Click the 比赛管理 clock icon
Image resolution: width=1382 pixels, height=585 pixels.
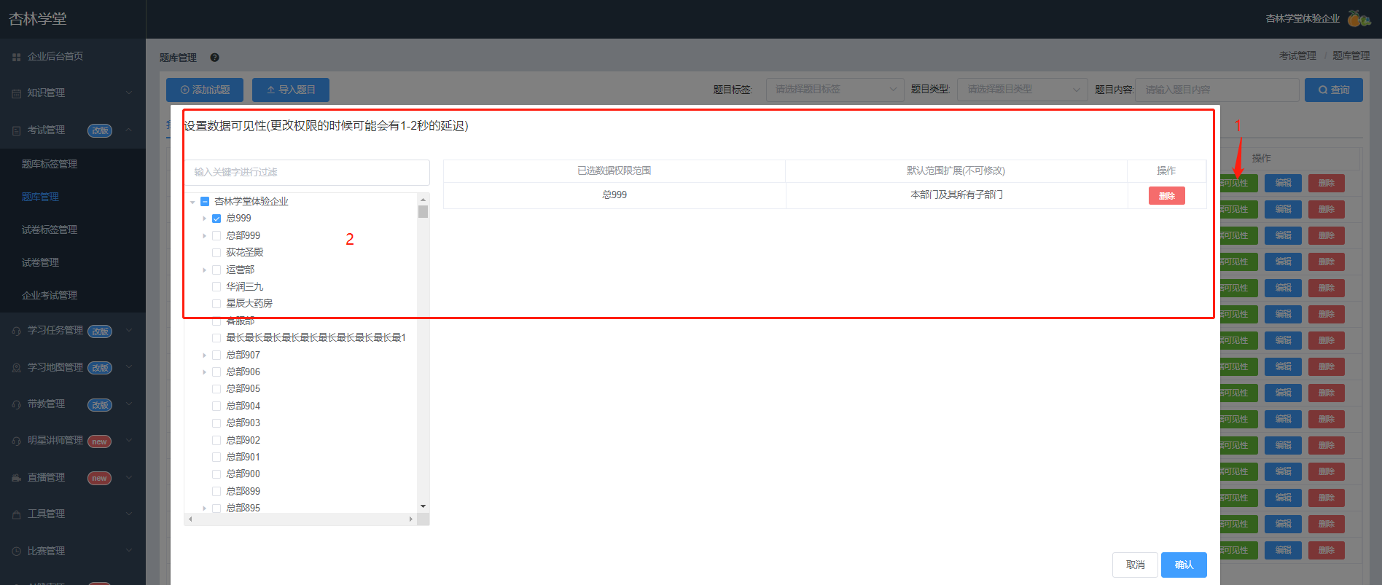point(16,551)
